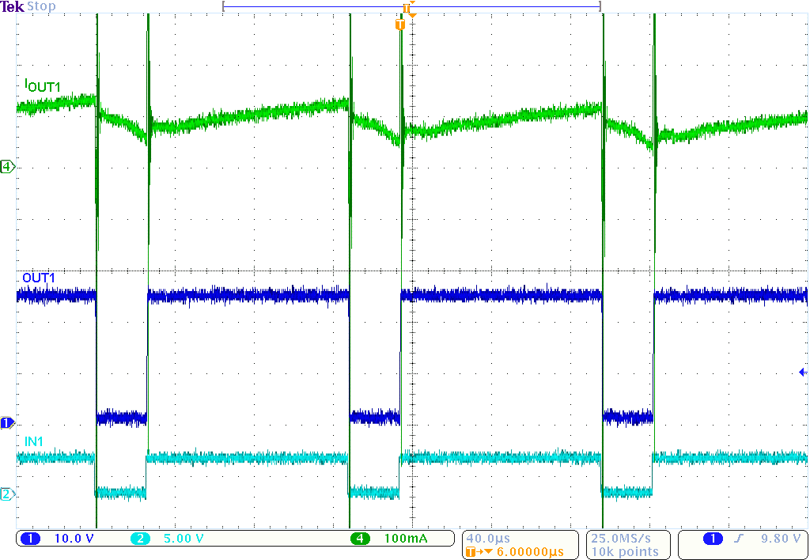Click the Tek logo
810x560 pixels.
pos(13,6)
